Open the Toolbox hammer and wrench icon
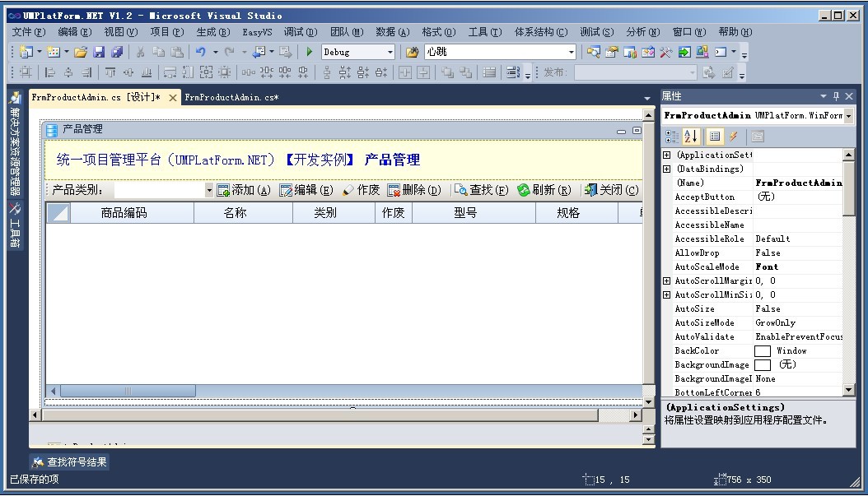The width and height of the screenshot is (868, 496). pos(666,52)
